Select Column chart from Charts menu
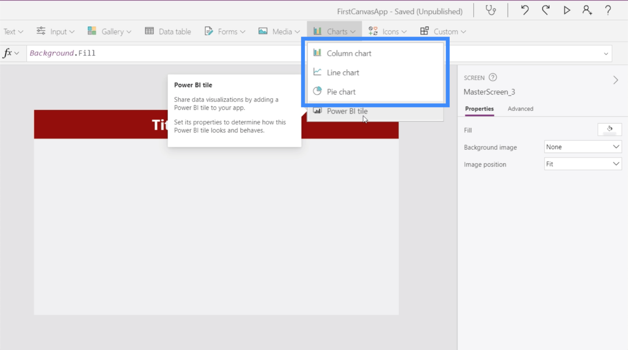Image resolution: width=628 pixels, height=350 pixels. [x=375, y=53]
